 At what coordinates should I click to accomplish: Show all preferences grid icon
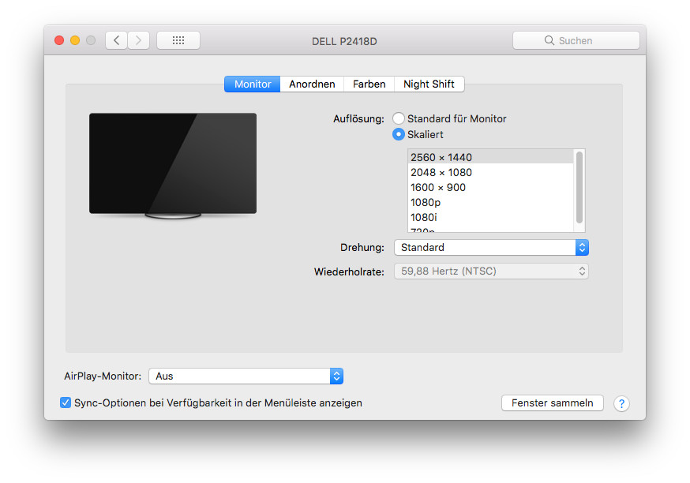coord(178,40)
